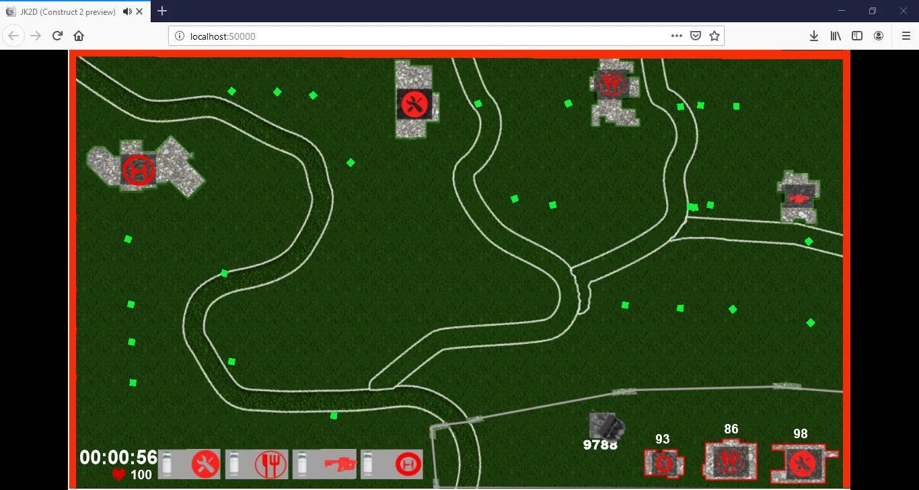Click the 00:00:56 game timer

[x=118, y=458]
